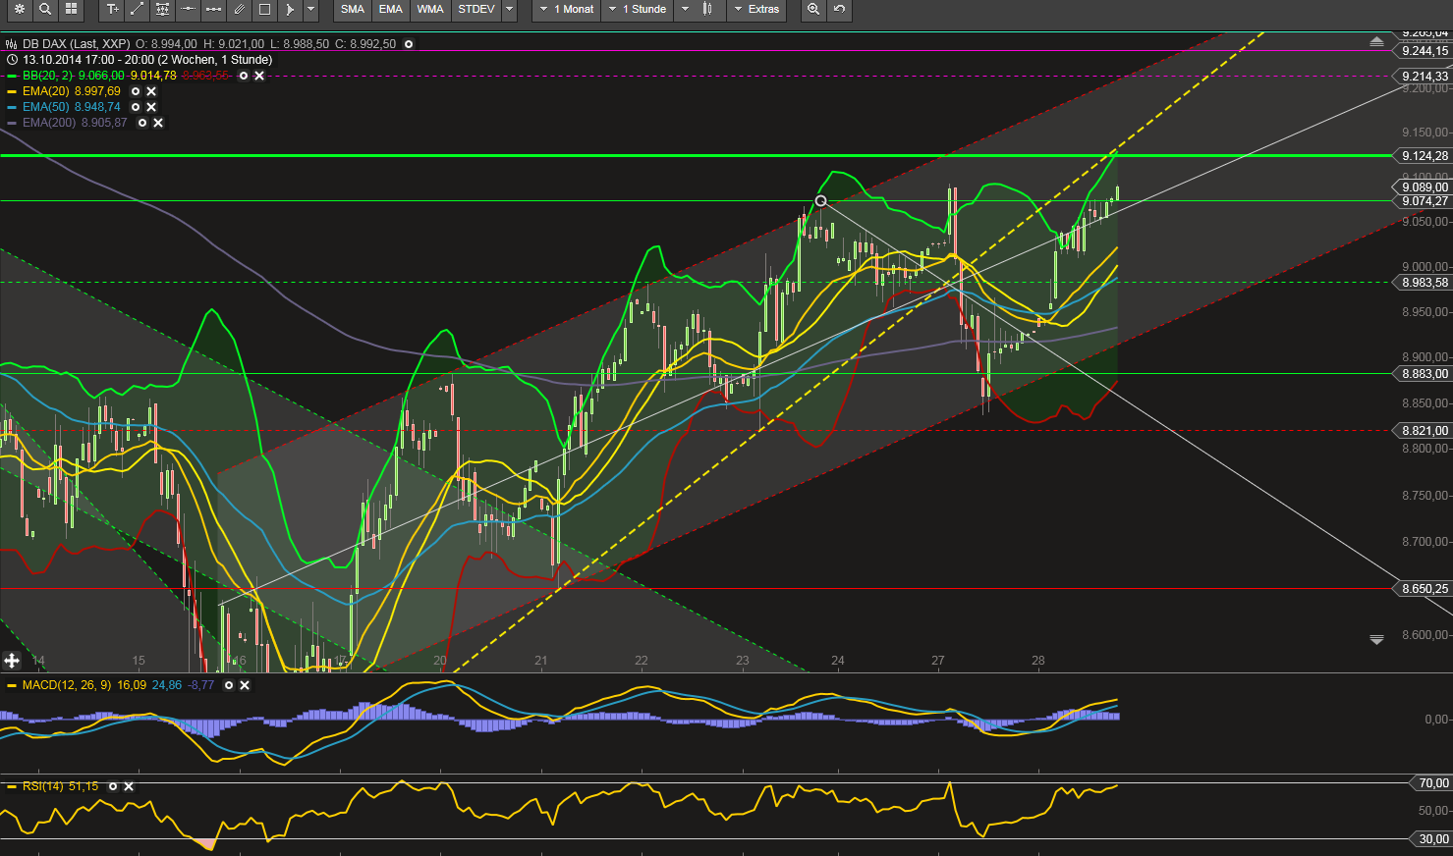Click the RSI 70,00 level label
The width and height of the screenshot is (1453, 856).
pyautogui.click(x=1432, y=783)
